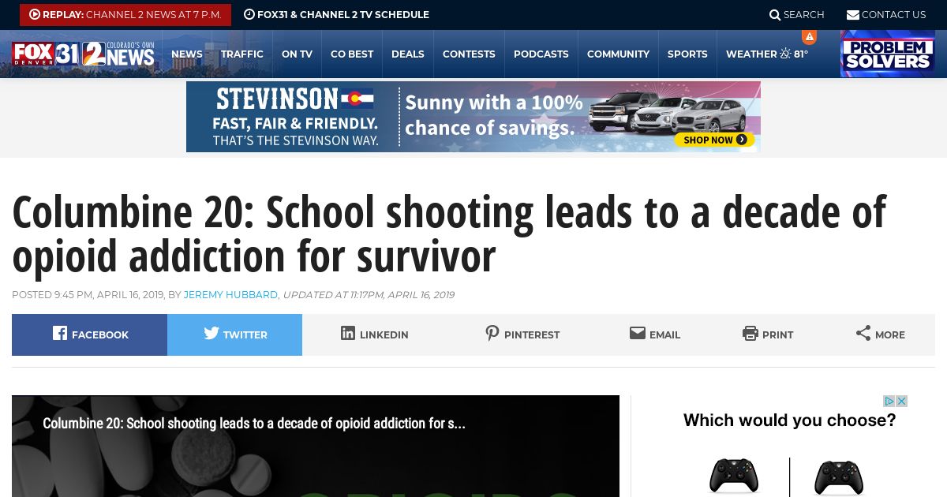
Task: Pin the article on Pinterest
Action: click(522, 334)
